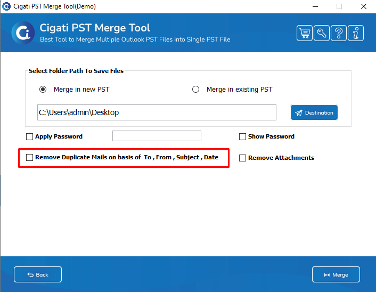Click the tagline 'Best Tool to Merge Multiple Outlook PST Files'
376x292 pixels.
pyautogui.click(x=135, y=39)
